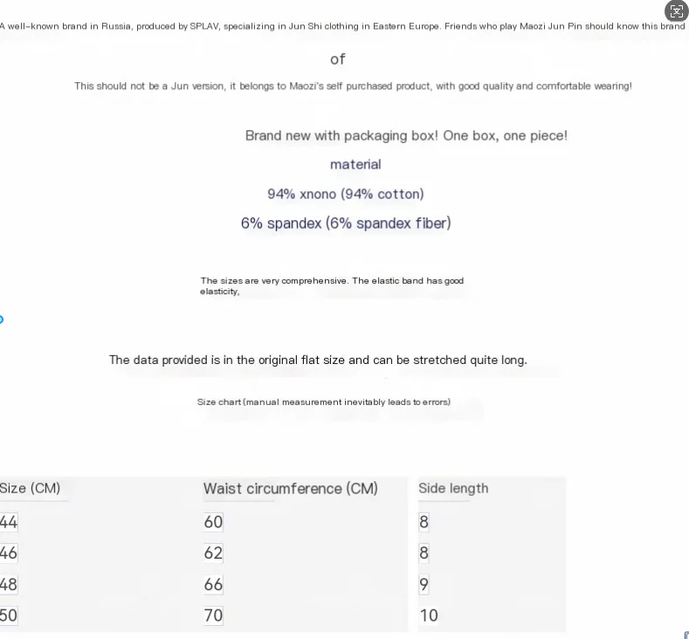Click waist value 66 in the chart
689x639 pixels.
coord(213,584)
